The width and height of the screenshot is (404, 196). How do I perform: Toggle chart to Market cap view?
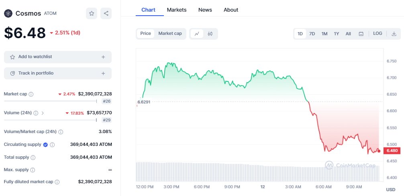coord(170,34)
